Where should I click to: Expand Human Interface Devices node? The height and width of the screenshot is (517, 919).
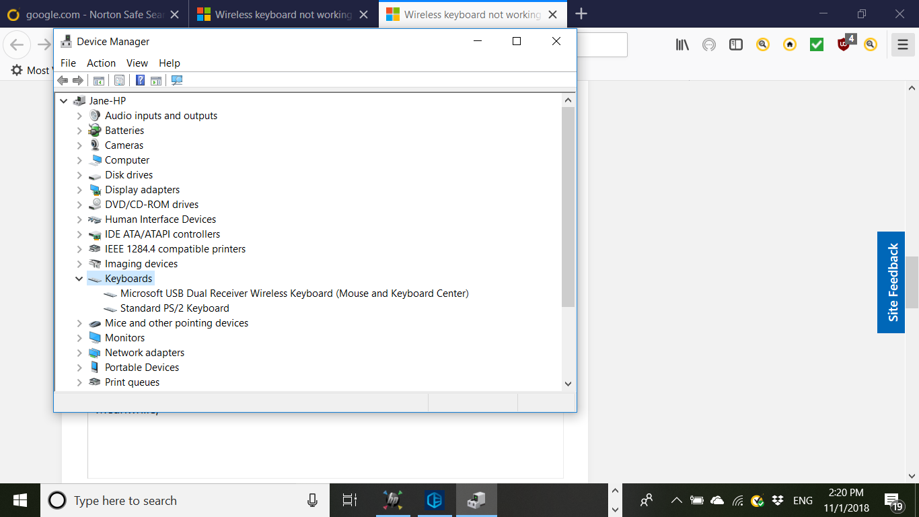79,219
